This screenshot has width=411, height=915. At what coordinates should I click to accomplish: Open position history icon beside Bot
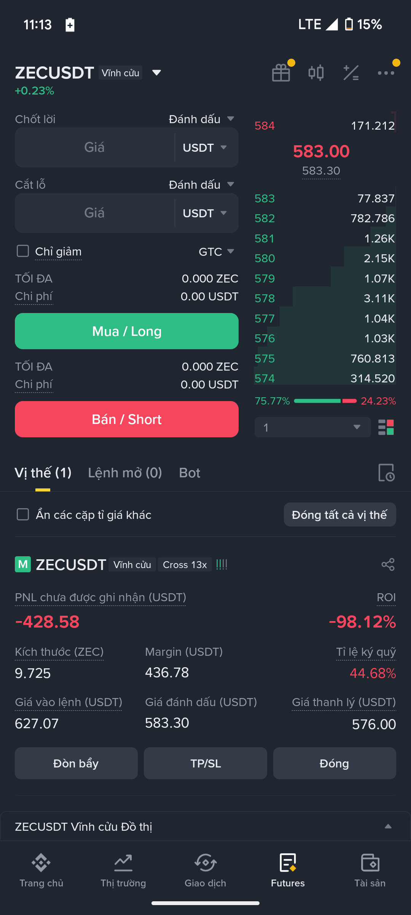(386, 473)
